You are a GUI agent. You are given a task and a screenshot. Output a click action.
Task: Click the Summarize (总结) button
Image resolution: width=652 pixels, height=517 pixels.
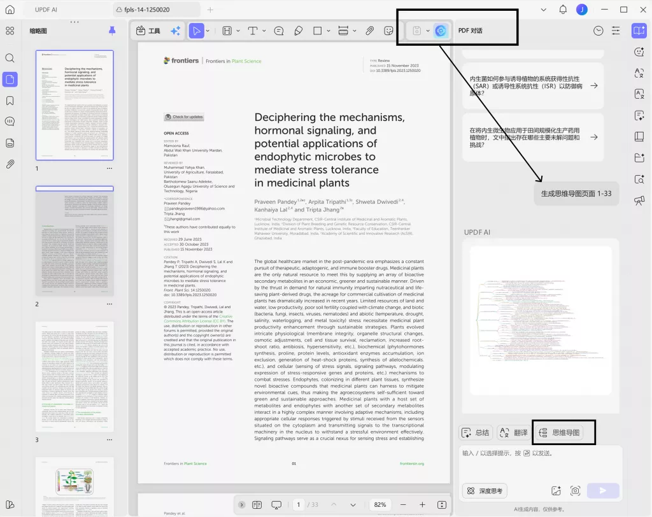point(476,432)
